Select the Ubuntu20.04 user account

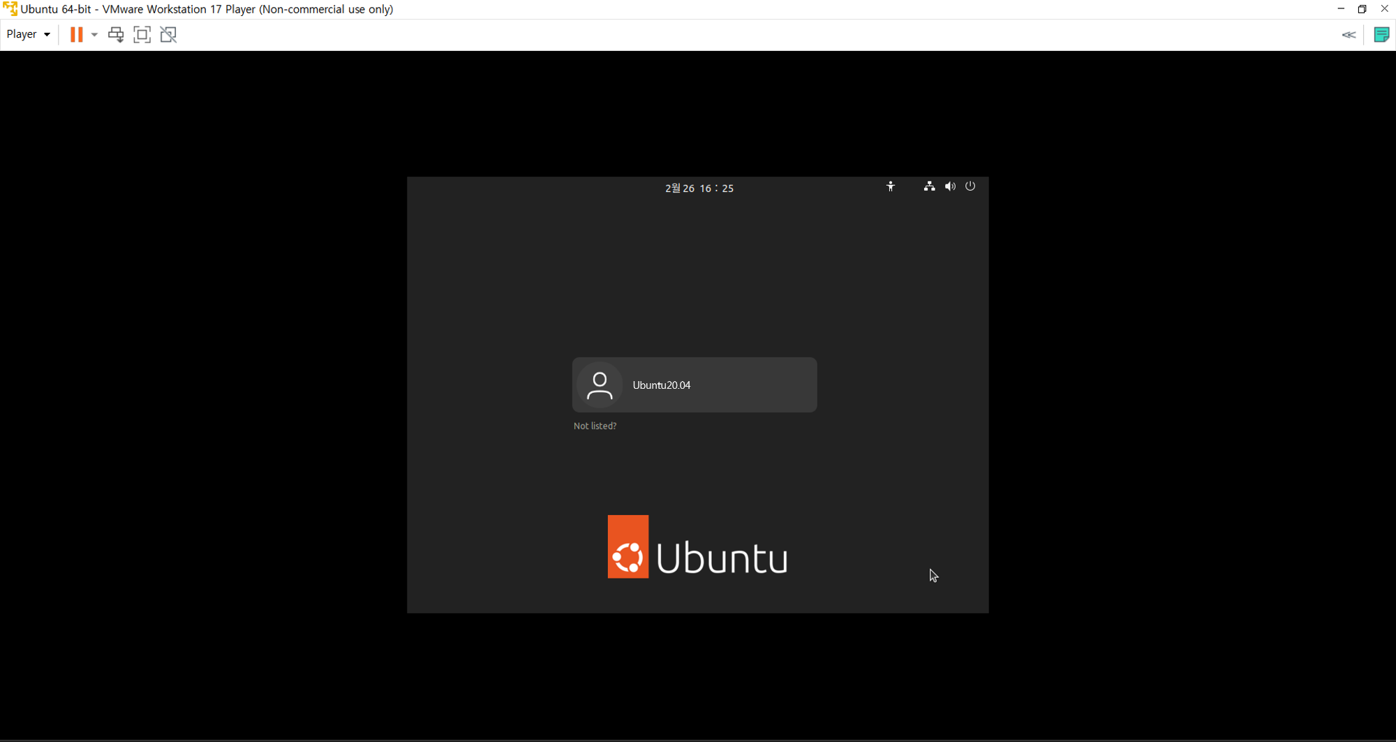[695, 385]
